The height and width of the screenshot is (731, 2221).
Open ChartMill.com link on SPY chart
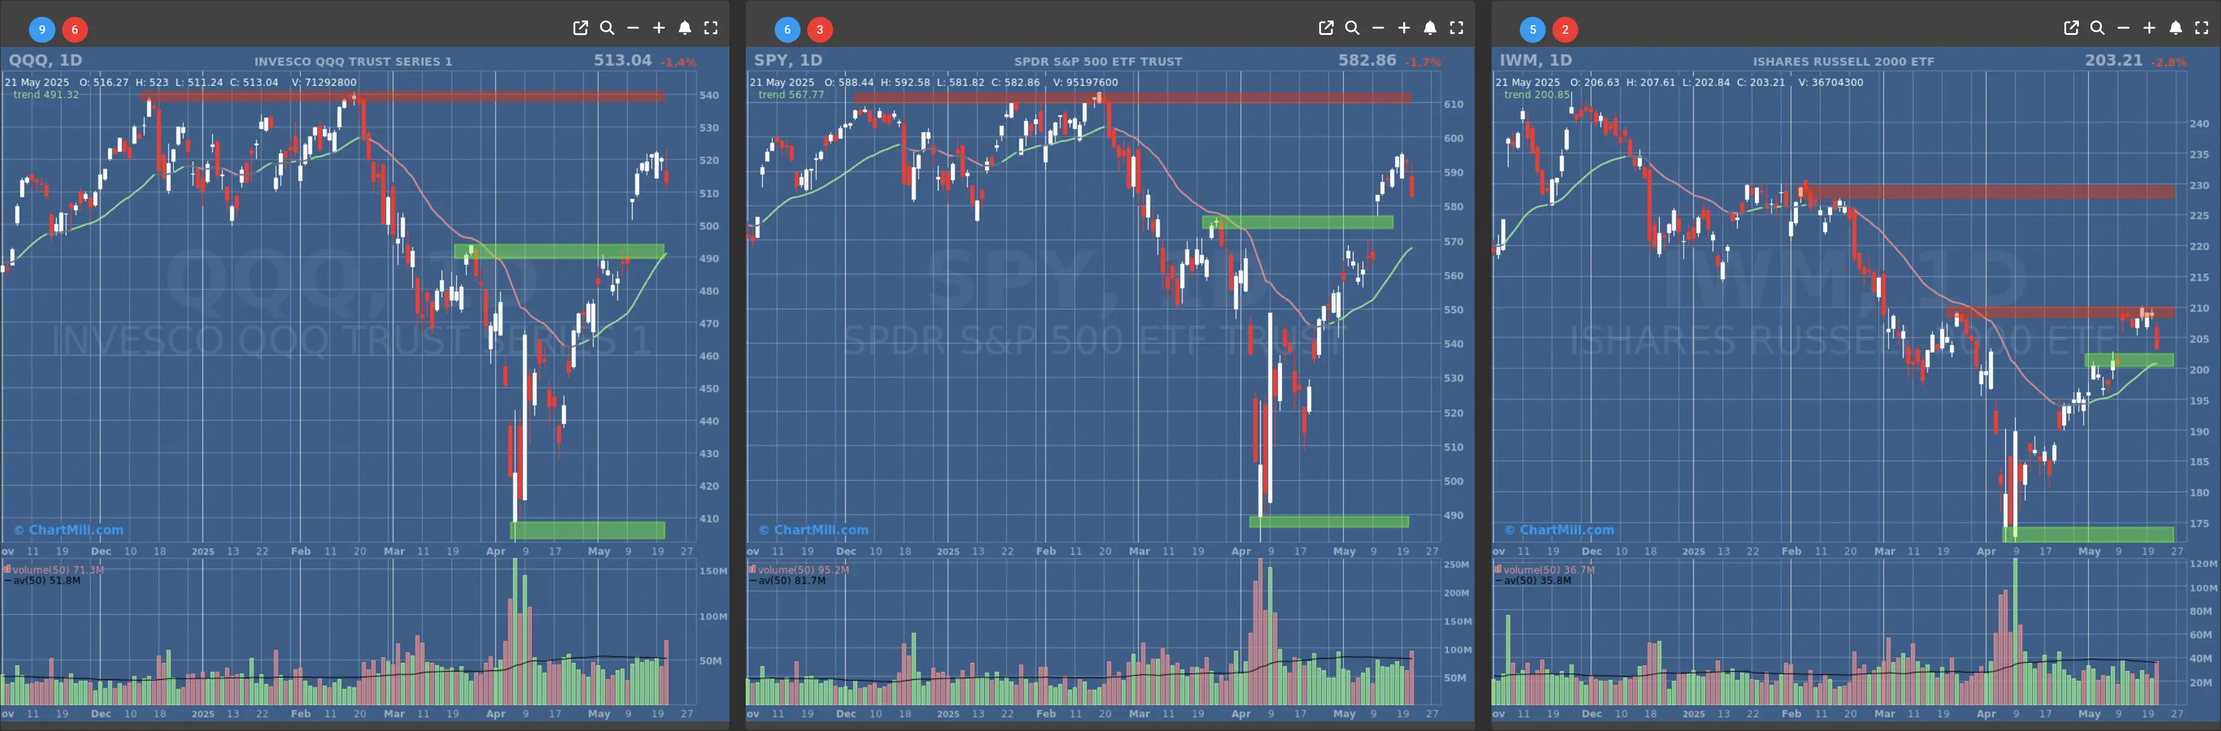pos(814,531)
